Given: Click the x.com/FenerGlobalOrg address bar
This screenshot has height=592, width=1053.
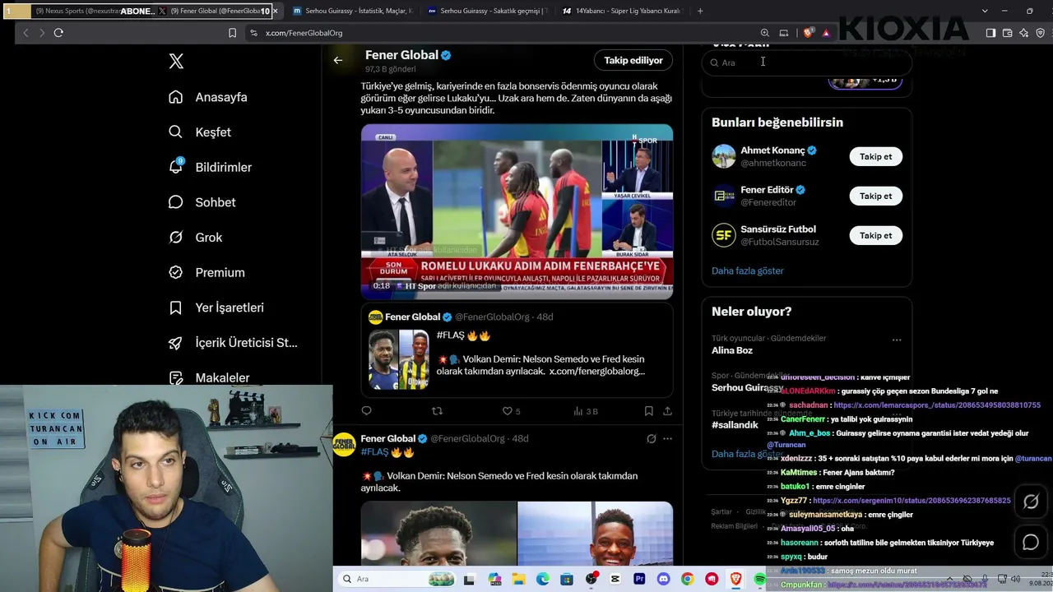Looking at the screenshot, I should [x=304, y=33].
